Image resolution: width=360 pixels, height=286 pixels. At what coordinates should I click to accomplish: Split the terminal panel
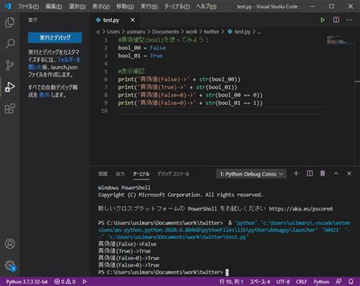[310, 173]
